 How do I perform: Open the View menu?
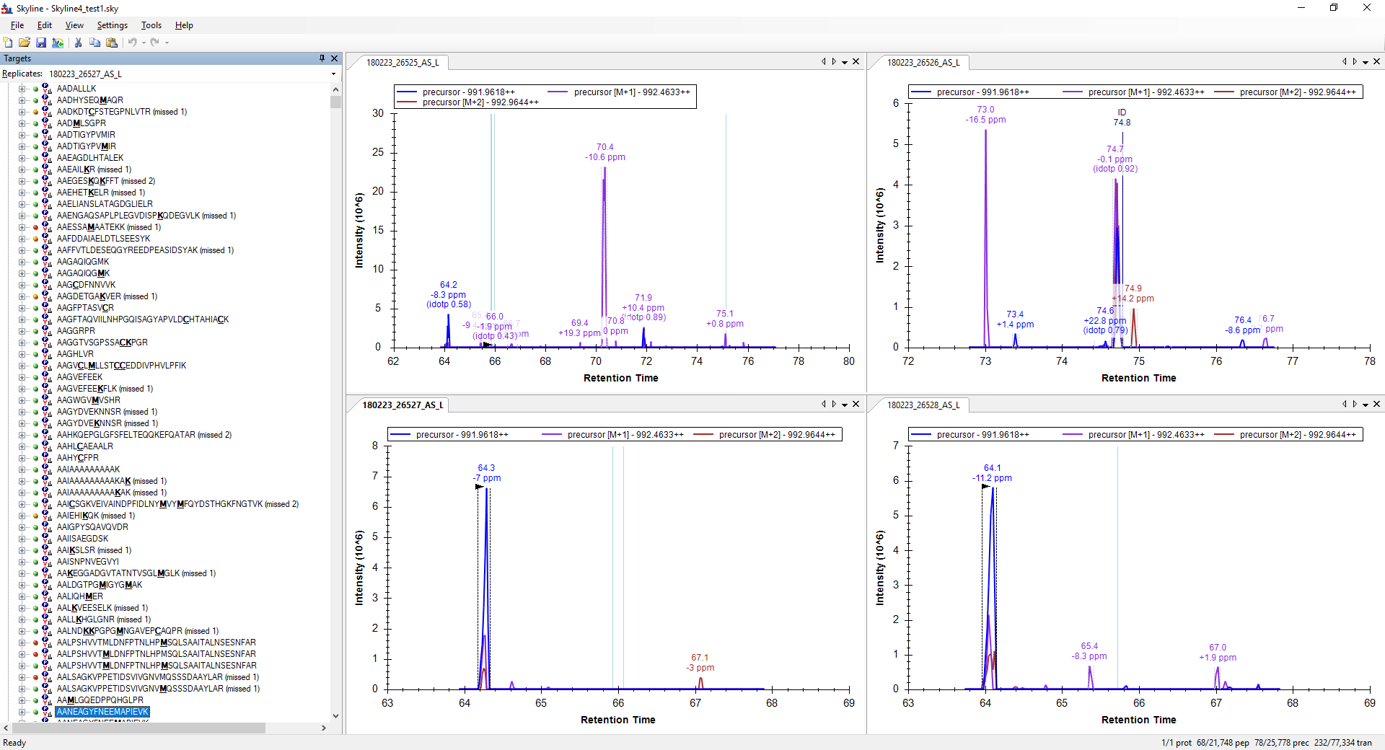pyautogui.click(x=74, y=25)
